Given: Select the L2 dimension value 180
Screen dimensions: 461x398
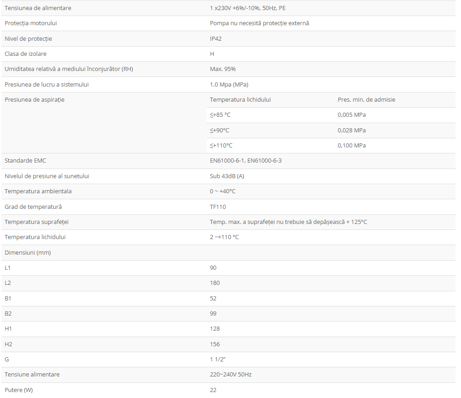Looking at the screenshot, I should pos(214,283).
